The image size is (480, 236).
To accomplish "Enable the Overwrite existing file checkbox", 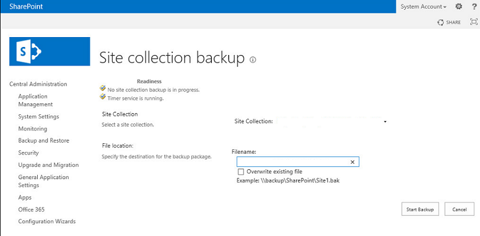I will (241, 172).
